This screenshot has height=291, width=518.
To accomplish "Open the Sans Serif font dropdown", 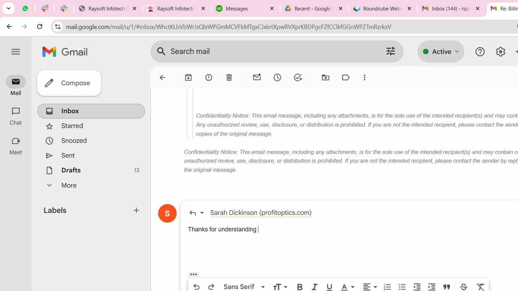I will tap(244, 287).
